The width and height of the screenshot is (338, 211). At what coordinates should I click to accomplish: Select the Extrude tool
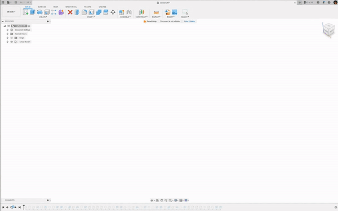(33, 12)
